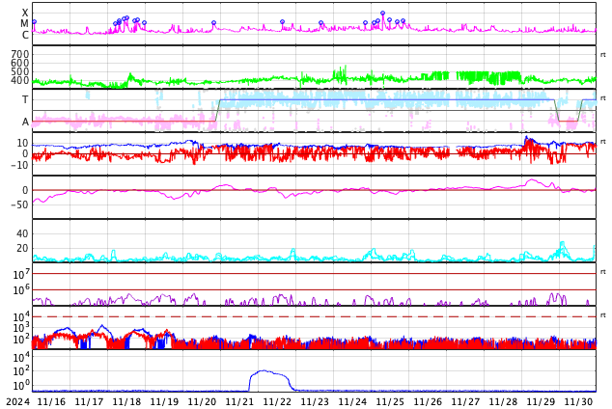Select the -50 tick label
This screenshot has width=612, height=409.
[20, 204]
